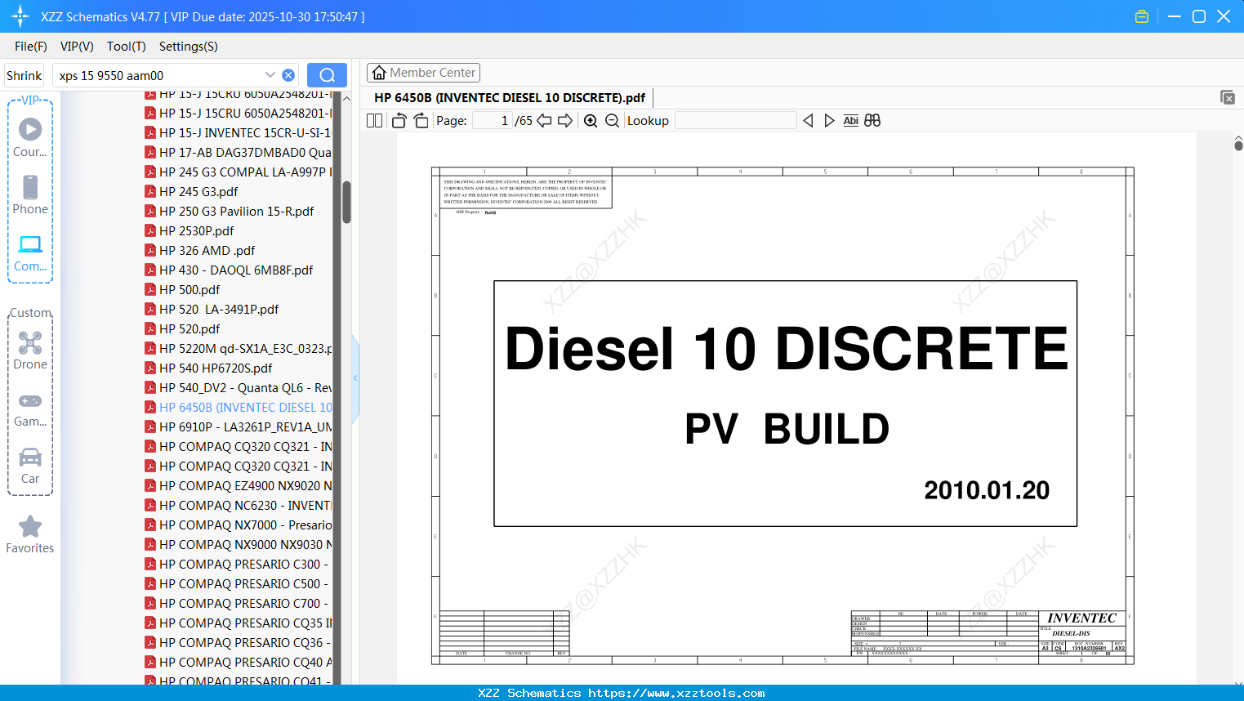Open the Tool(T) menu
This screenshot has height=701, width=1244.
(127, 47)
